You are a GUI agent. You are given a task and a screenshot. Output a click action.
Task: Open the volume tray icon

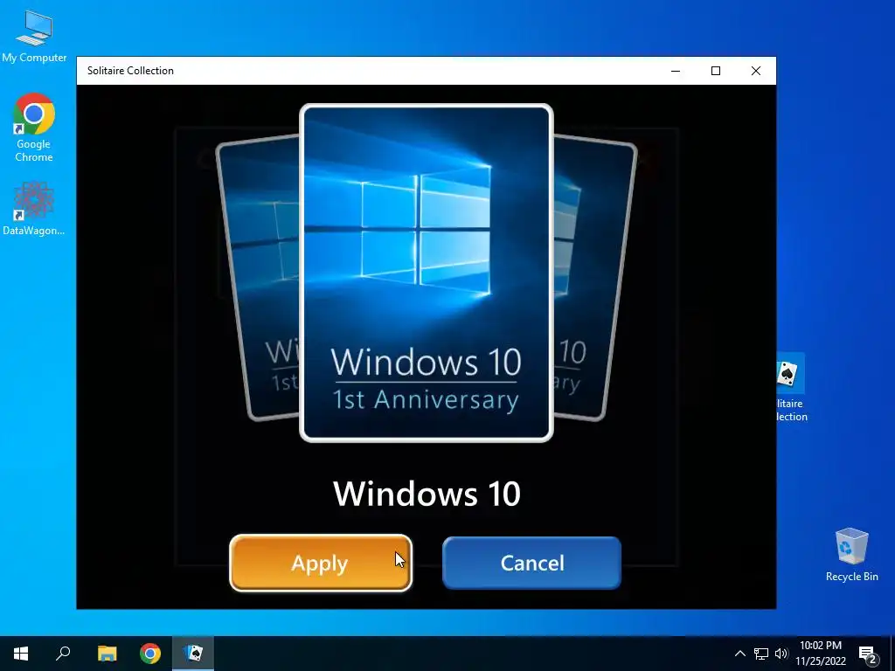(x=781, y=654)
